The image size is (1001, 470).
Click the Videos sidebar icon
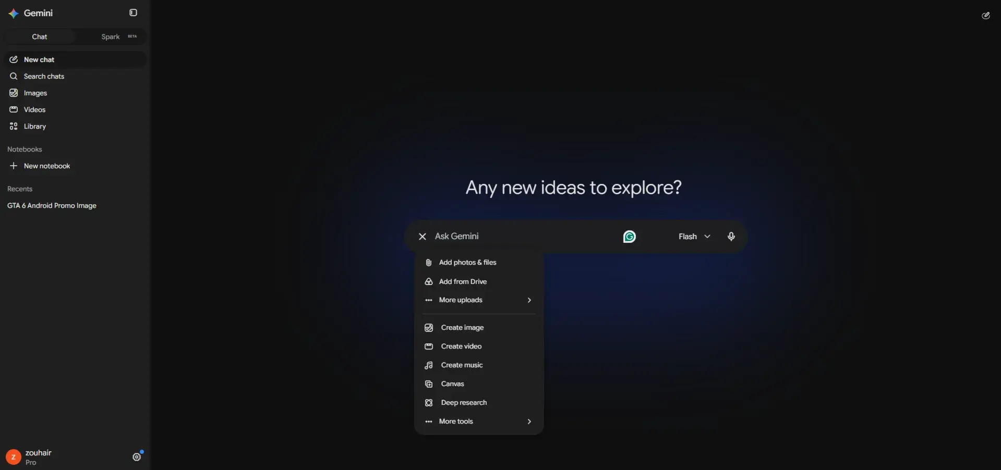pos(14,109)
